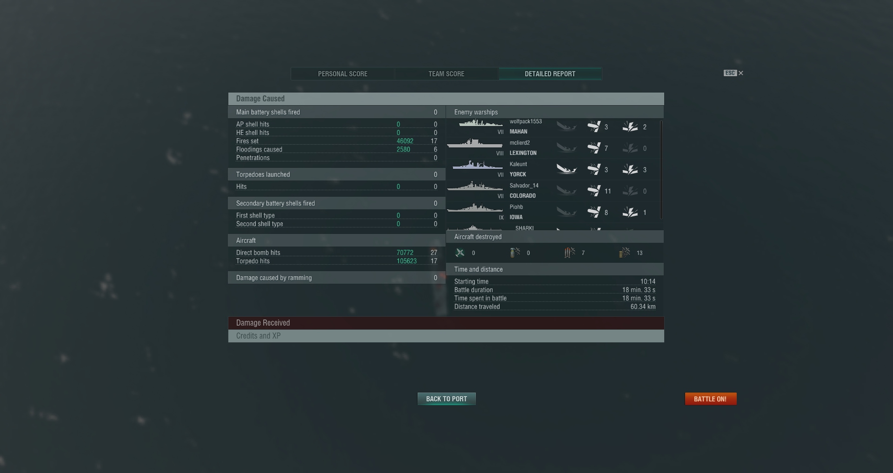Screen dimensions: 893x473
Task: Expand the Damage Received section
Action: 446,323
